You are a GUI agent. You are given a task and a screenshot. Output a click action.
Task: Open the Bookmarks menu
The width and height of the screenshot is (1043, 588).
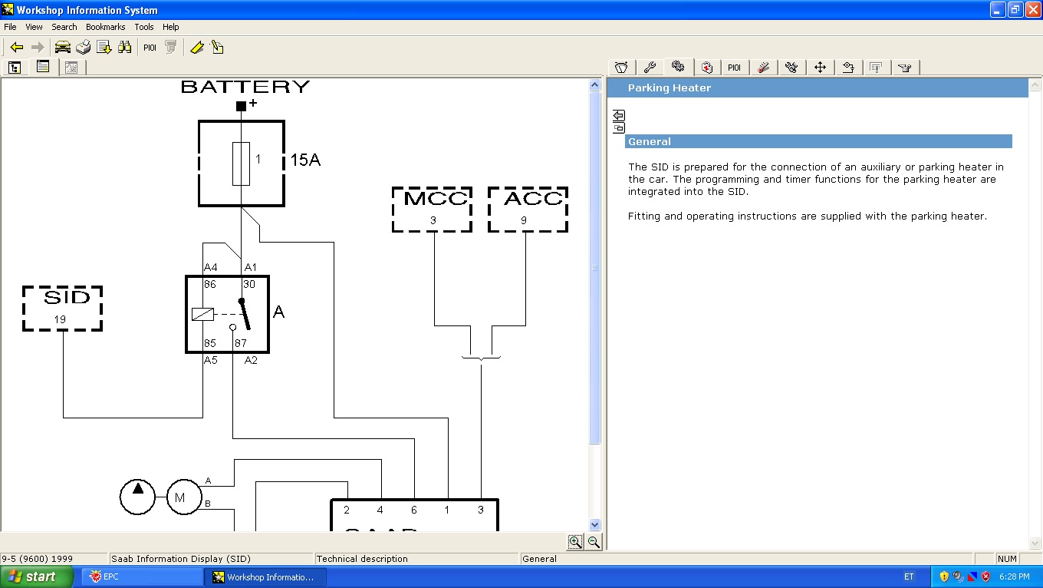pos(105,27)
